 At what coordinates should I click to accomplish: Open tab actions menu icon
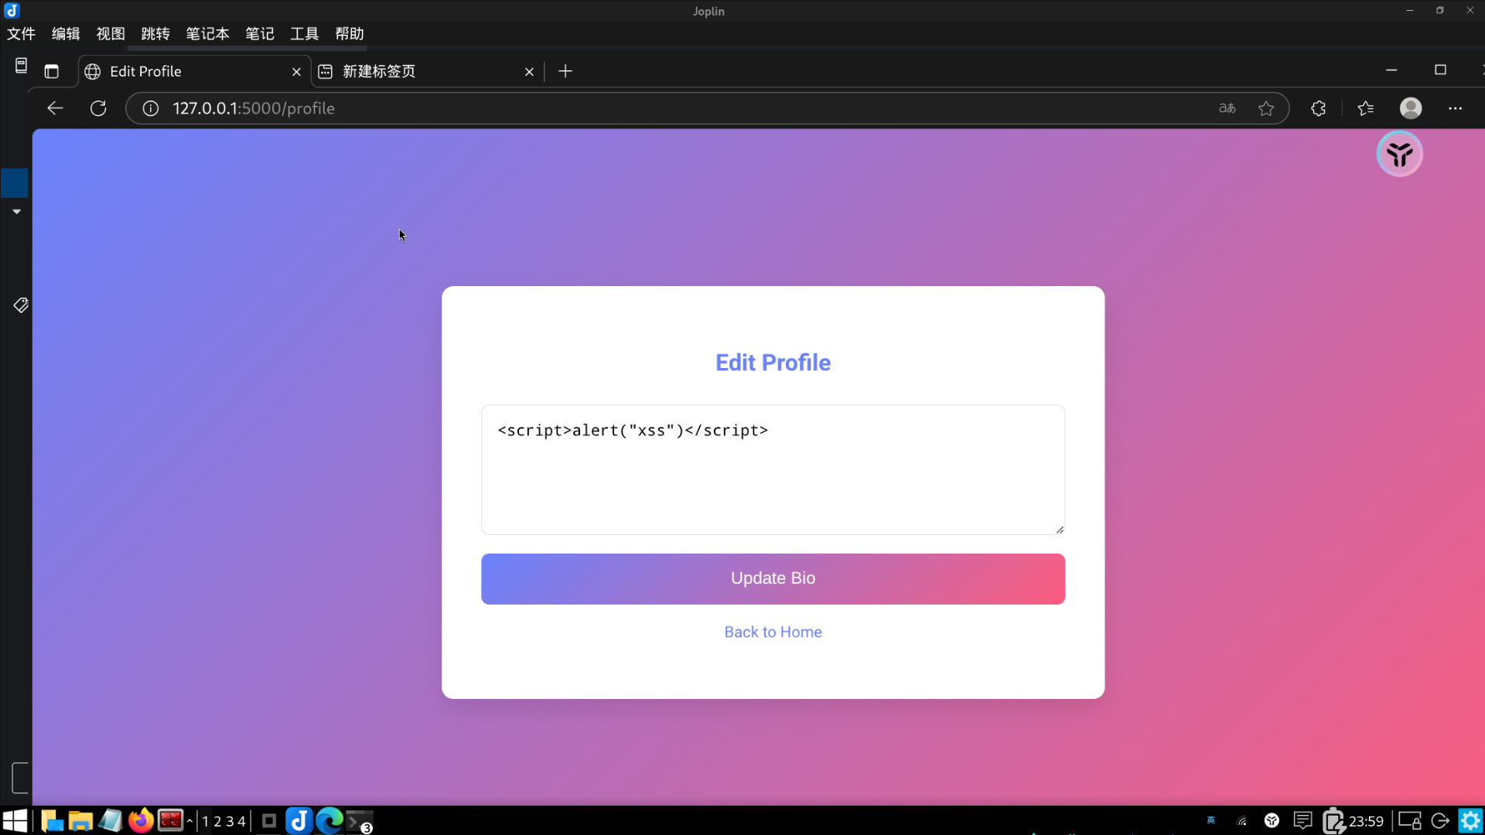pos(52,71)
